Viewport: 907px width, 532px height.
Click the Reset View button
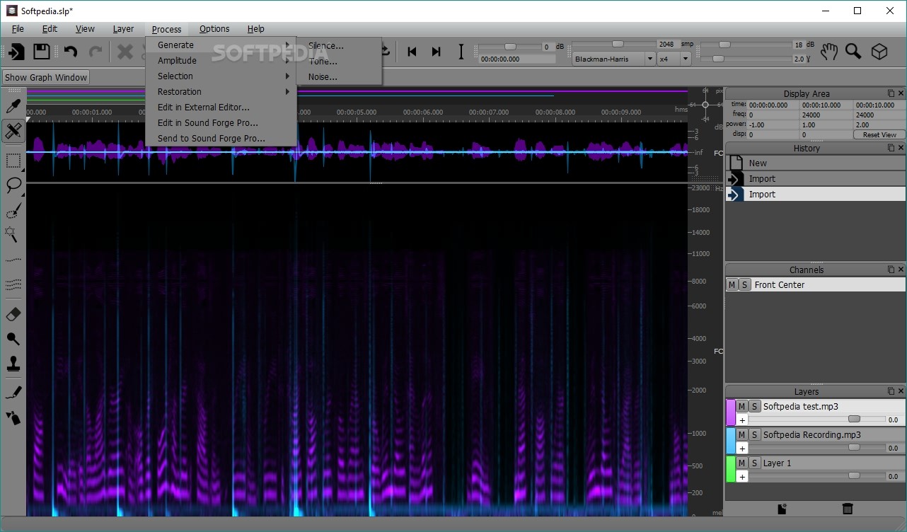tap(879, 134)
